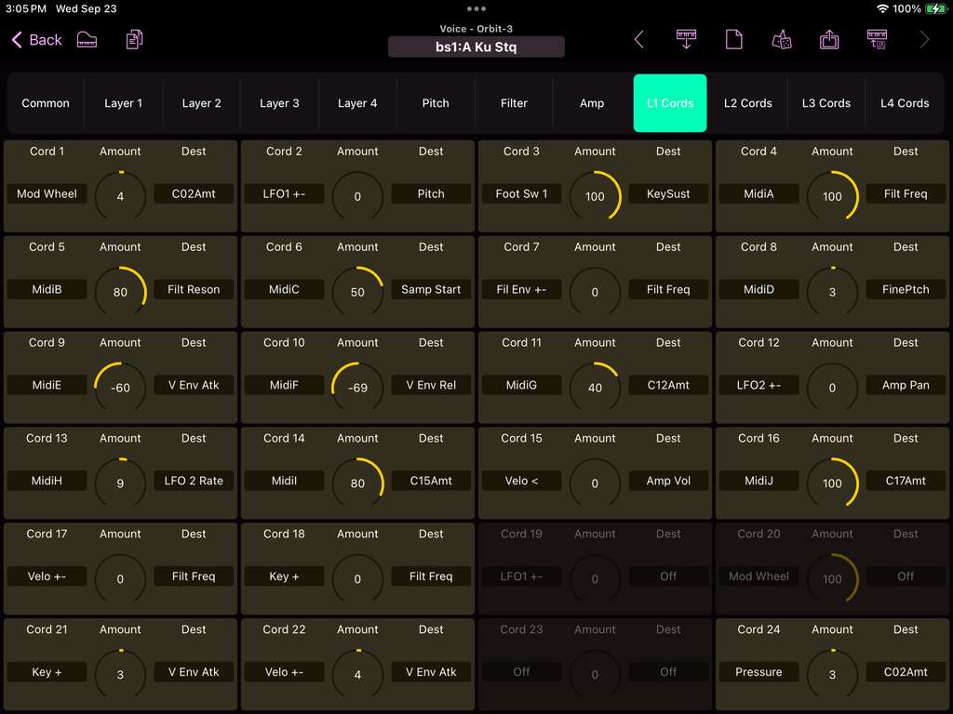Open the Layer 1 tab
This screenshot has width=953, height=714.
point(124,103)
